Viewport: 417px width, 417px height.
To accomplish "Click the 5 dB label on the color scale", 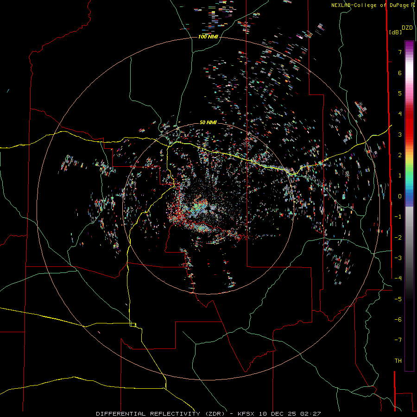I will 400,93.
